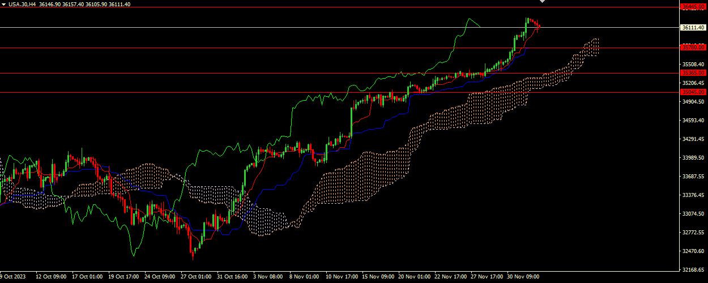This screenshot has width=708, height=283.
Task: Click the 22 Nov 17:00 time label
Action: coord(450,277)
